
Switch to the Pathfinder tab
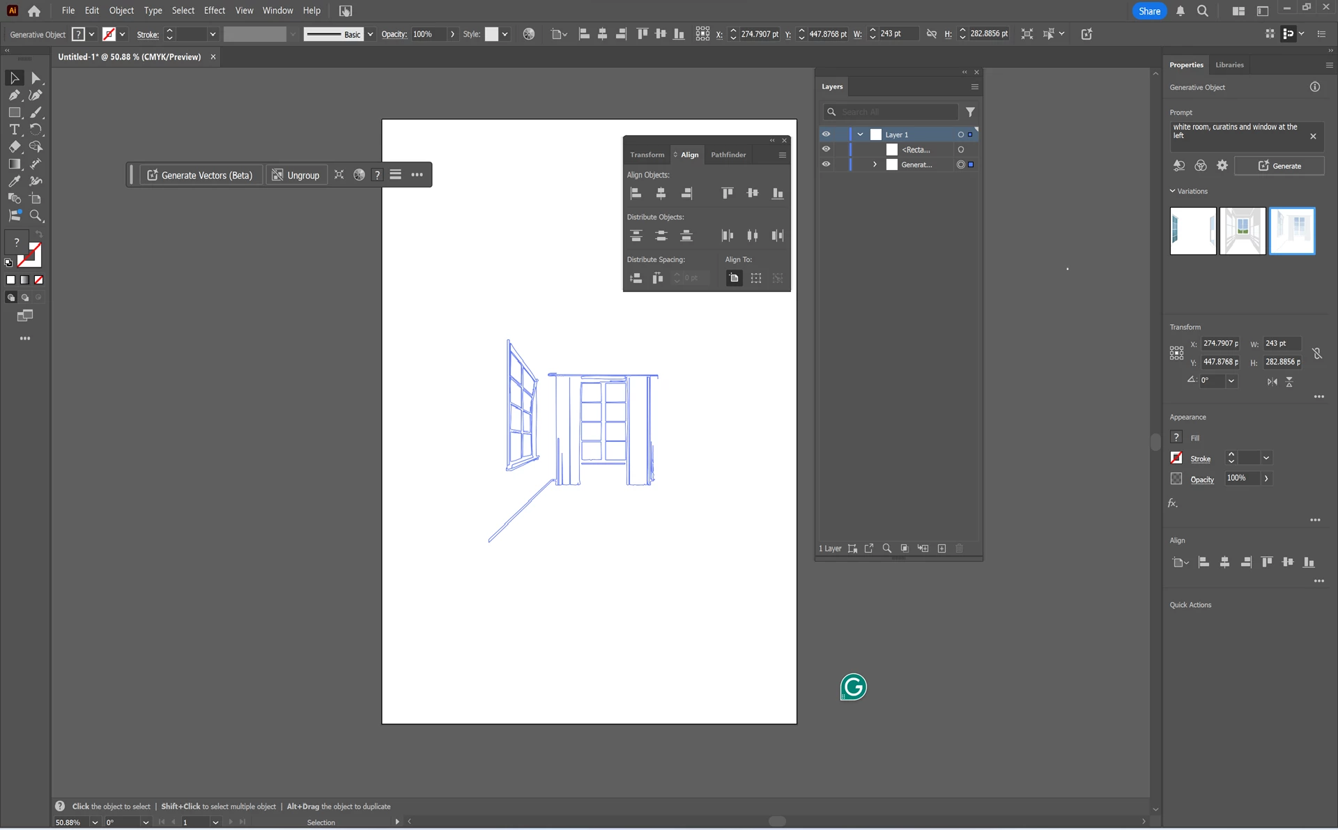tap(728, 155)
